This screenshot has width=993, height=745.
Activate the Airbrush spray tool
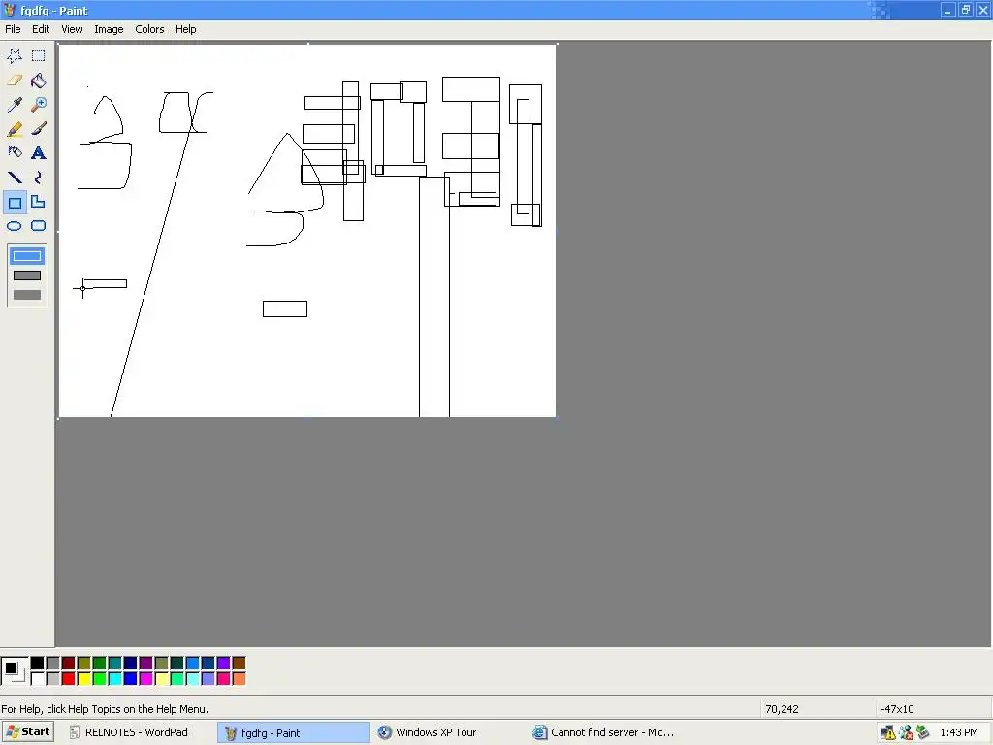point(15,153)
